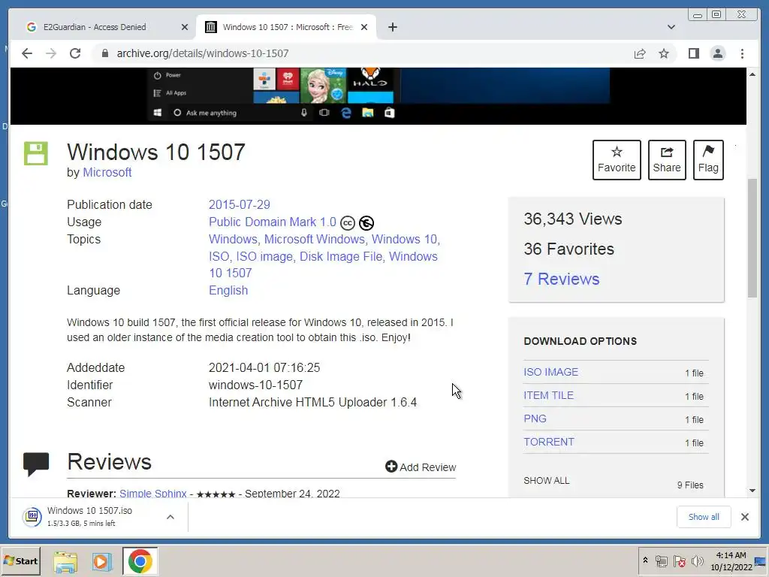Download the PNG option
This screenshot has height=577, width=769.
[535, 418]
